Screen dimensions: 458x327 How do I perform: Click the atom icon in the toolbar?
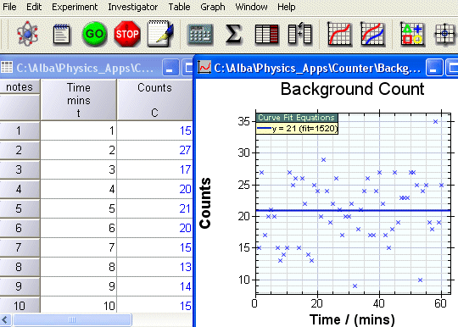coord(27,34)
